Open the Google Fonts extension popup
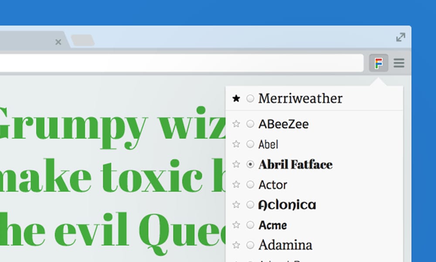 click(379, 63)
